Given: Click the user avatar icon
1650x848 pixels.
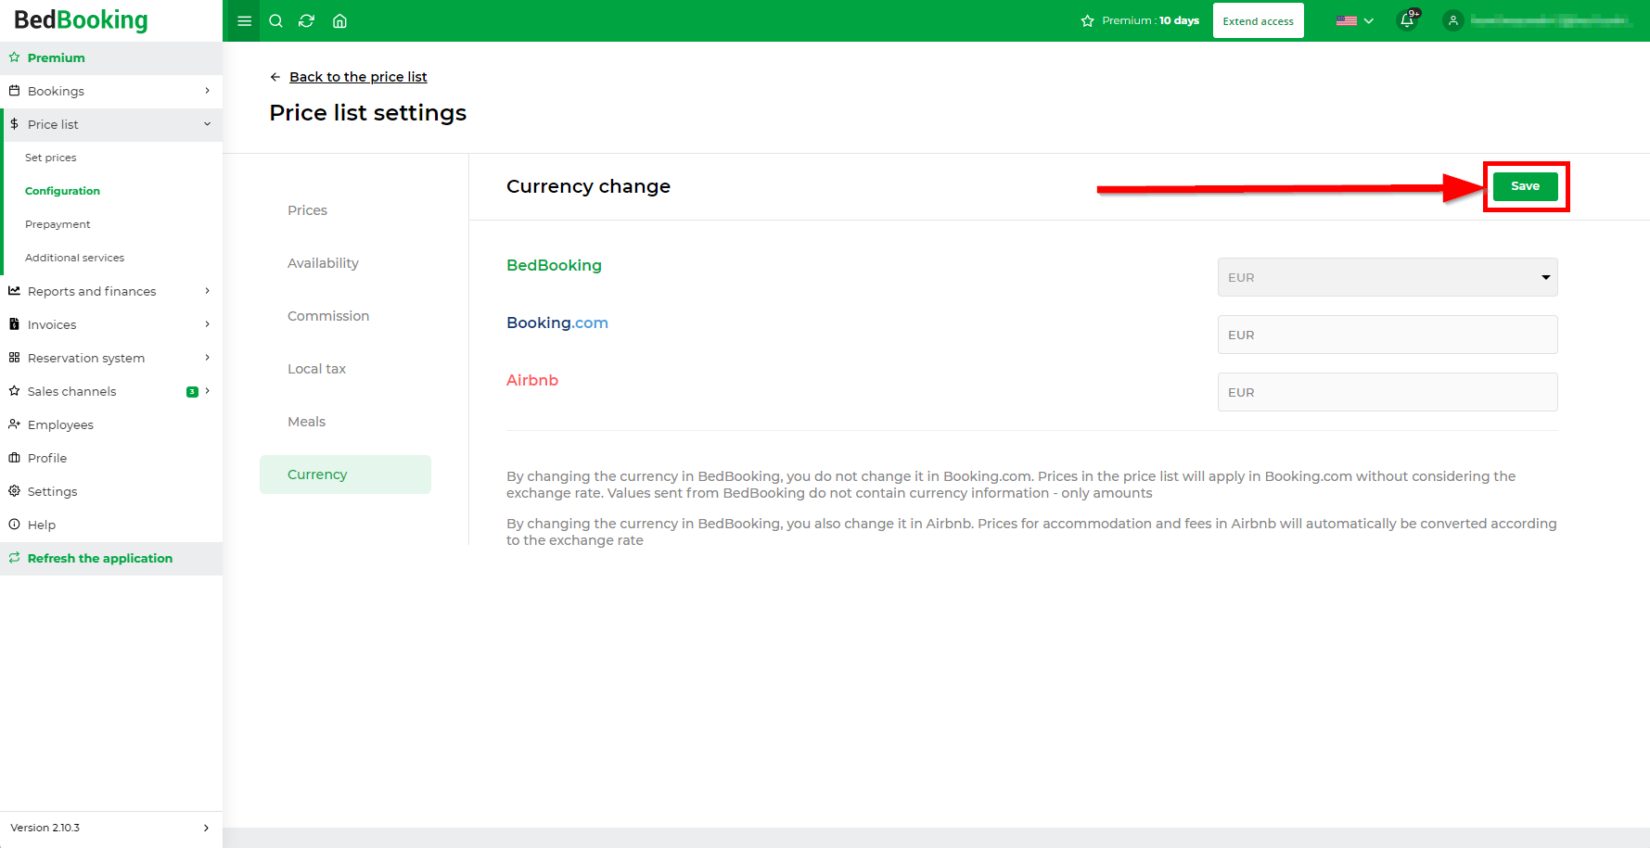Looking at the screenshot, I should coord(1453,20).
